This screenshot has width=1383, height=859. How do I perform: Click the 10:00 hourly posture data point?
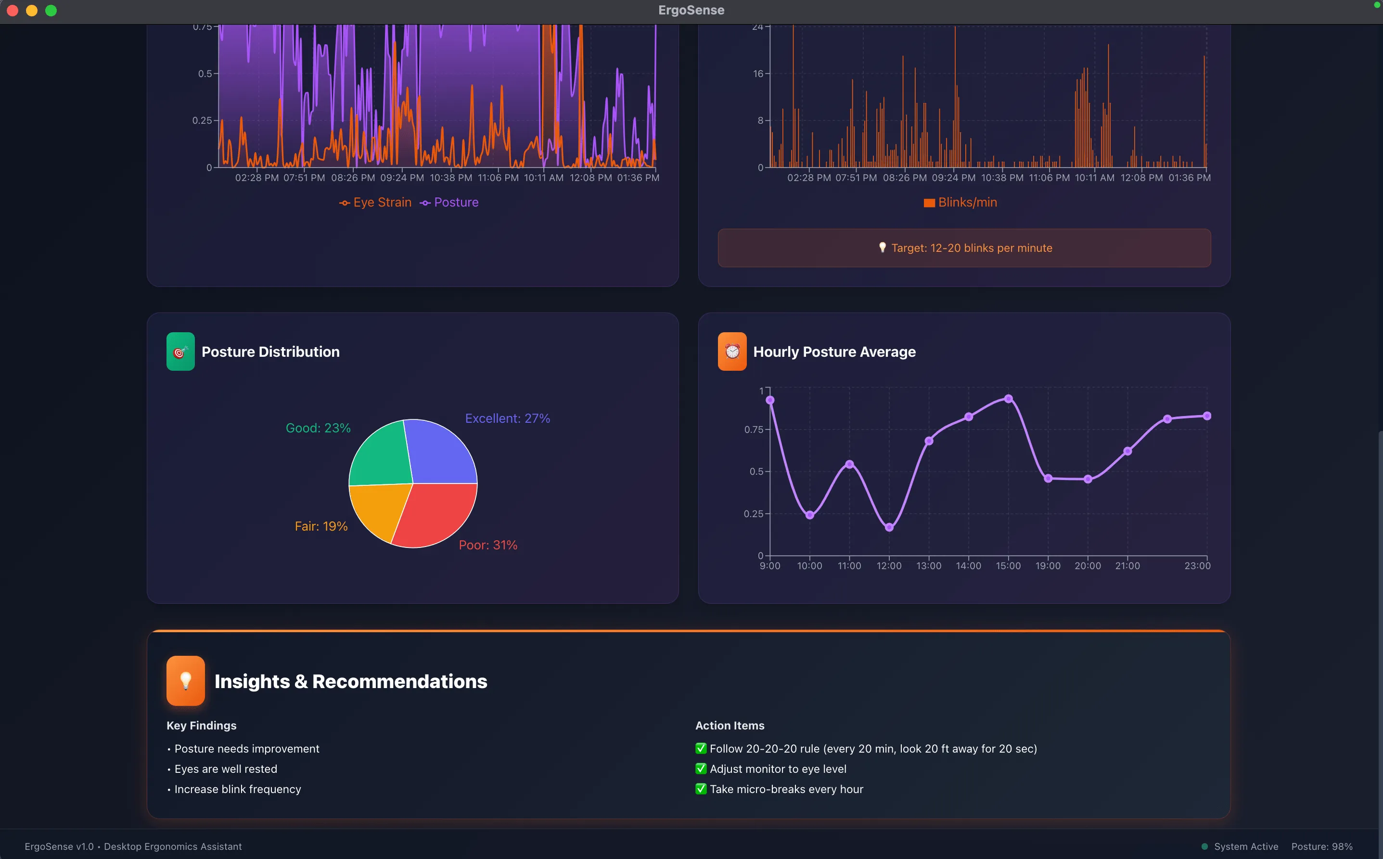(x=809, y=515)
